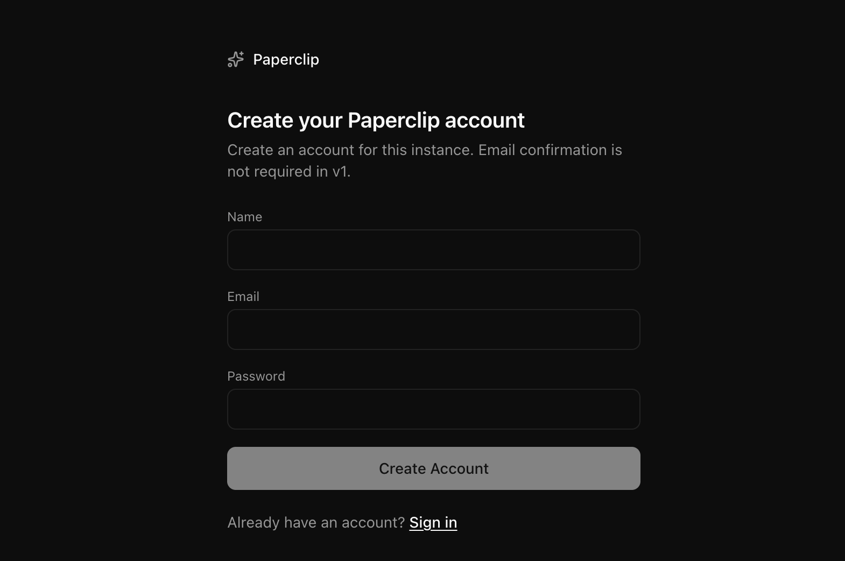Select the Paperclip brand icon in header
The image size is (845, 561).
pos(235,60)
